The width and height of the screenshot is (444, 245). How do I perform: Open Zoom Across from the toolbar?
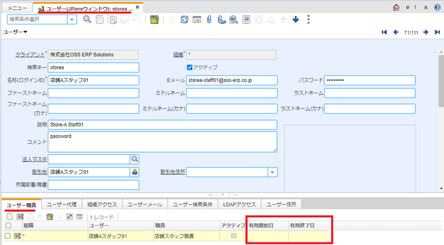234,19
